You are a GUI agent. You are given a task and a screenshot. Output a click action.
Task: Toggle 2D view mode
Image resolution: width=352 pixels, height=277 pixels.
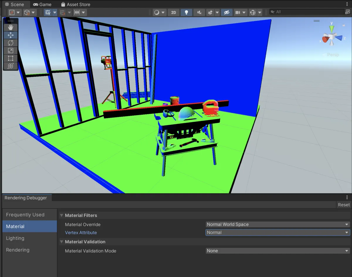174,12
